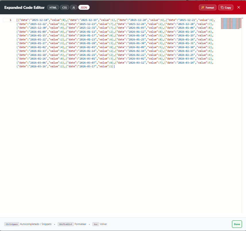
Task: Place cursor on date 2025-12-18 value
Action: click(40, 20)
